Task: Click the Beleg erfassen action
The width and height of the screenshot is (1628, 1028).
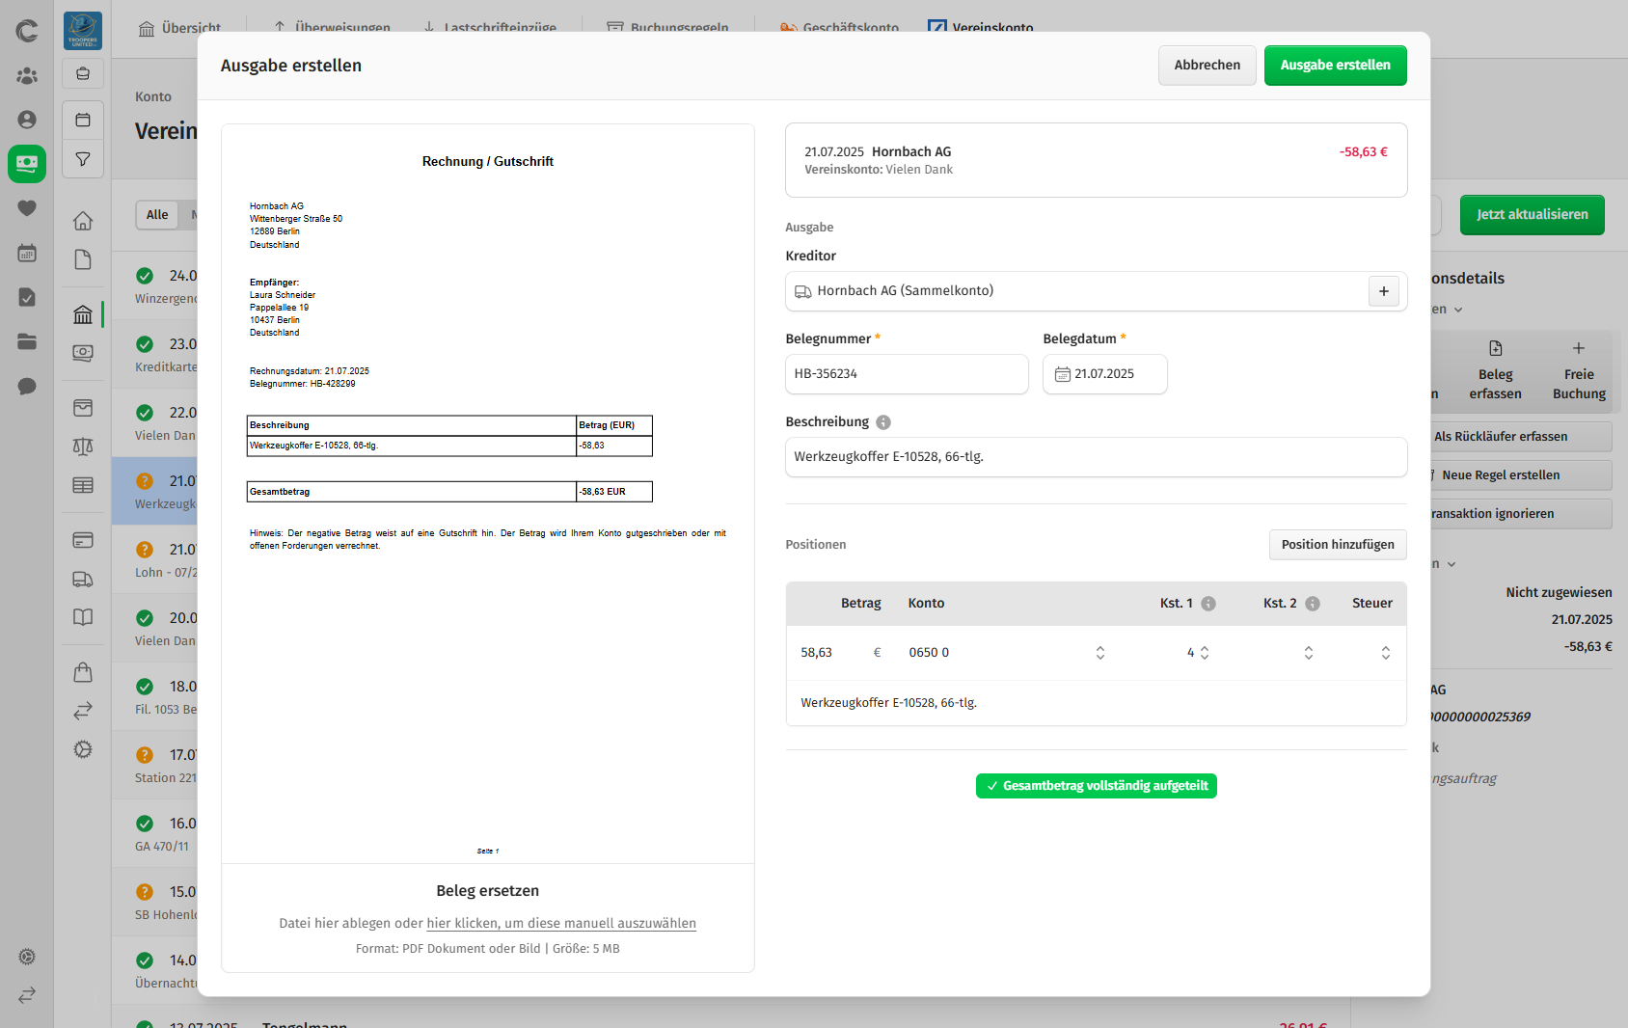Action: pyautogui.click(x=1496, y=371)
